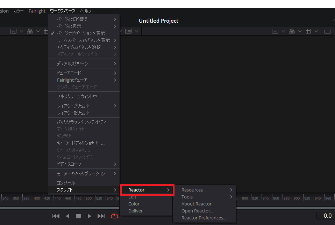This screenshot has width=335, height=225.
Task: Click Reactor Preferences...
Action: point(204,218)
